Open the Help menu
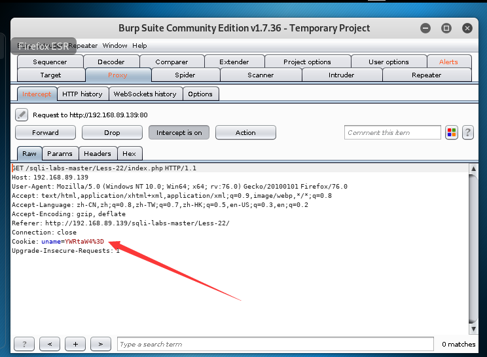Image resolution: width=487 pixels, height=357 pixels. [x=139, y=46]
